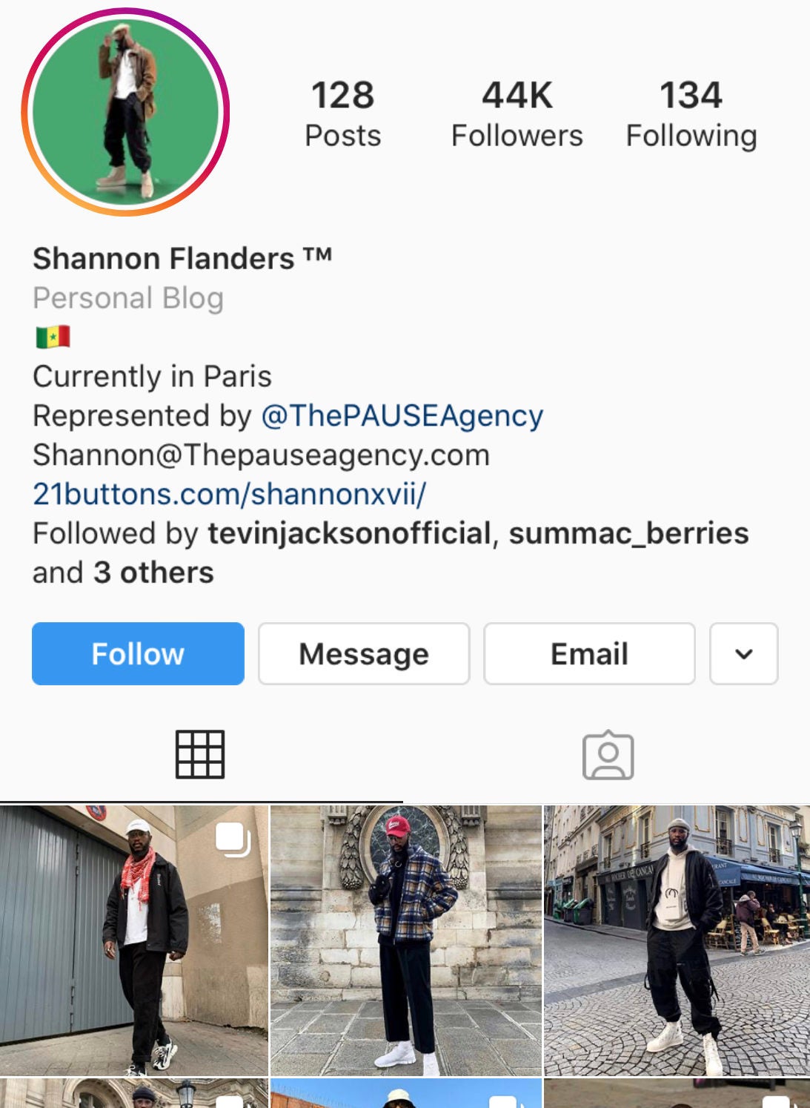Open tevinjacksonofficial follower profile
The height and width of the screenshot is (1108, 810).
coord(350,533)
